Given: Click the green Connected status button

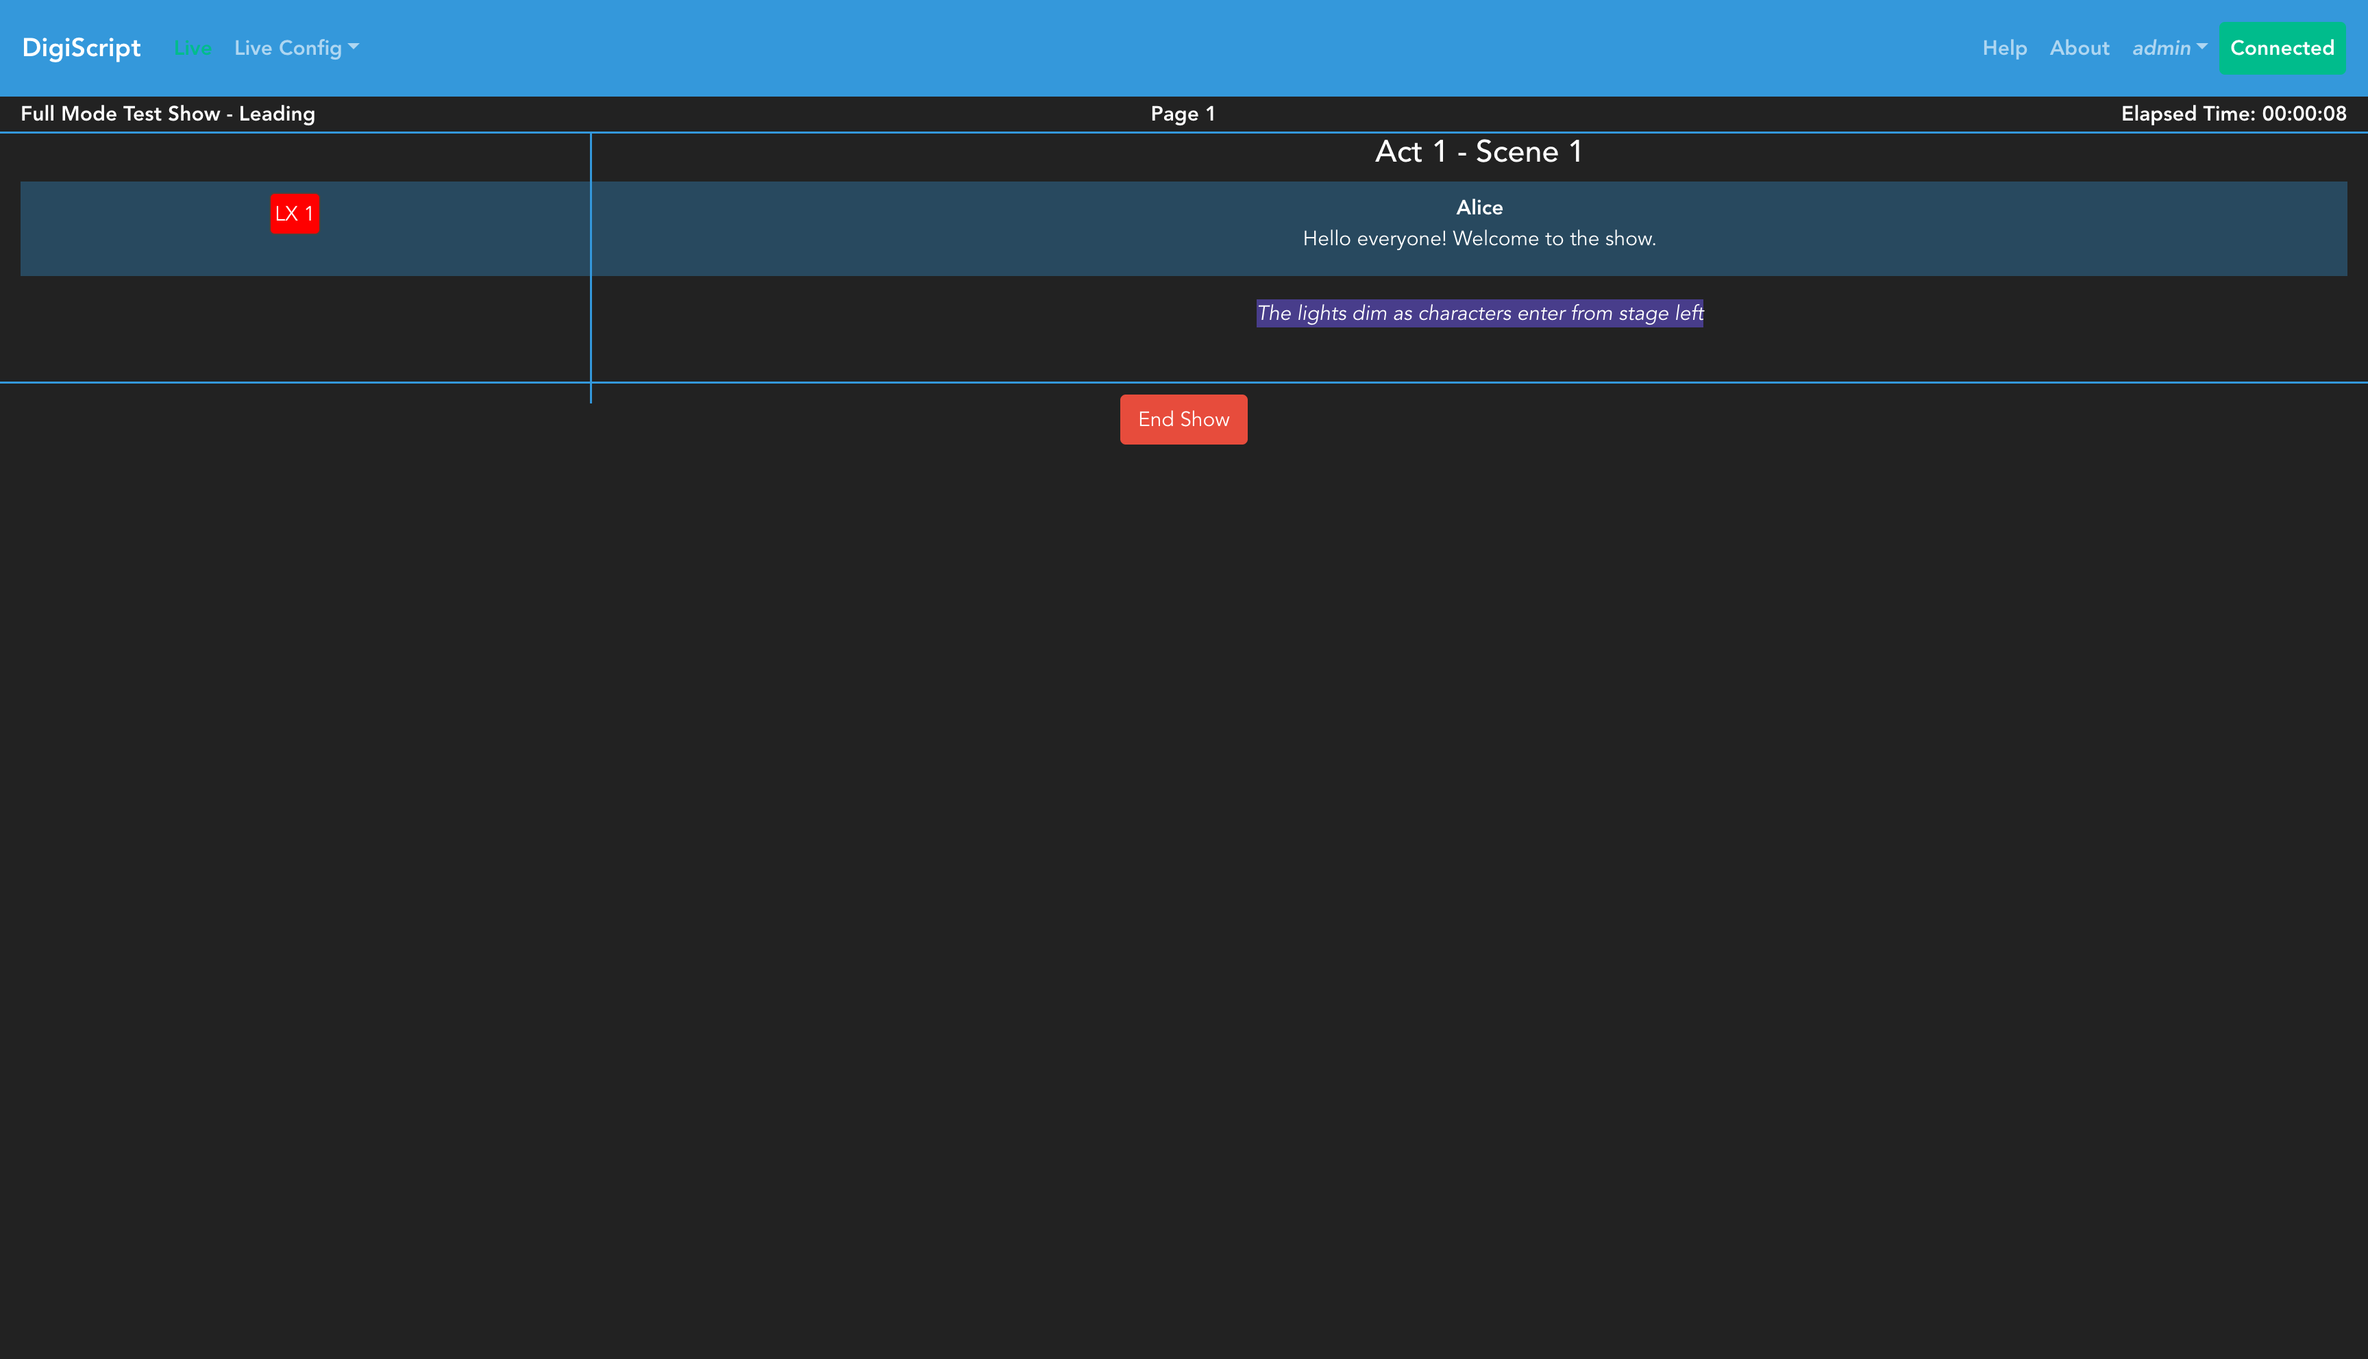Looking at the screenshot, I should click(x=2281, y=47).
